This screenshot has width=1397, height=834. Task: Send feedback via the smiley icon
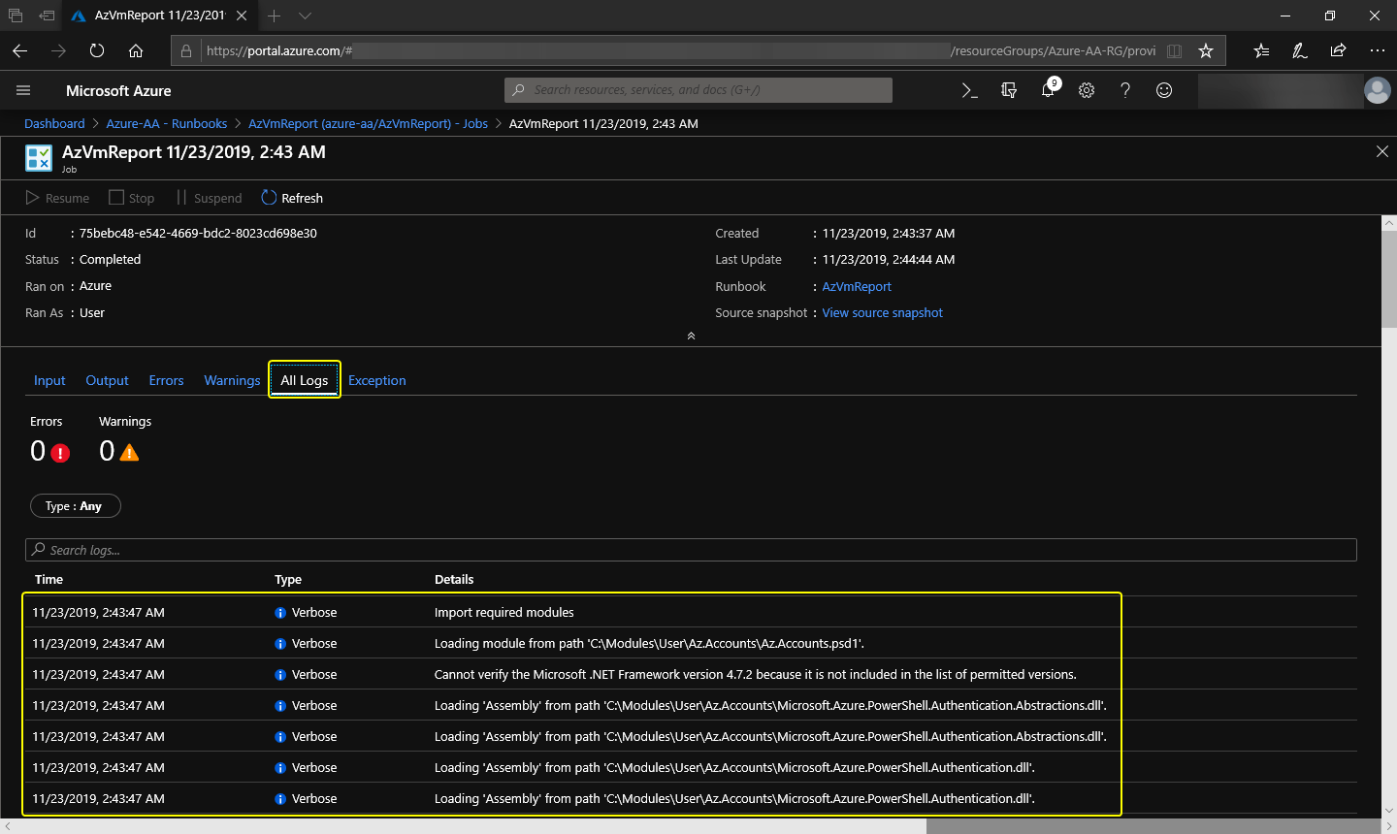coord(1164,90)
